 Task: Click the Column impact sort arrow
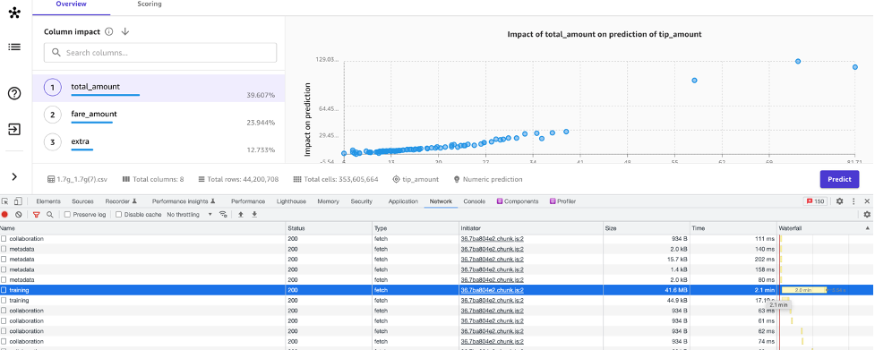click(125, 31)
